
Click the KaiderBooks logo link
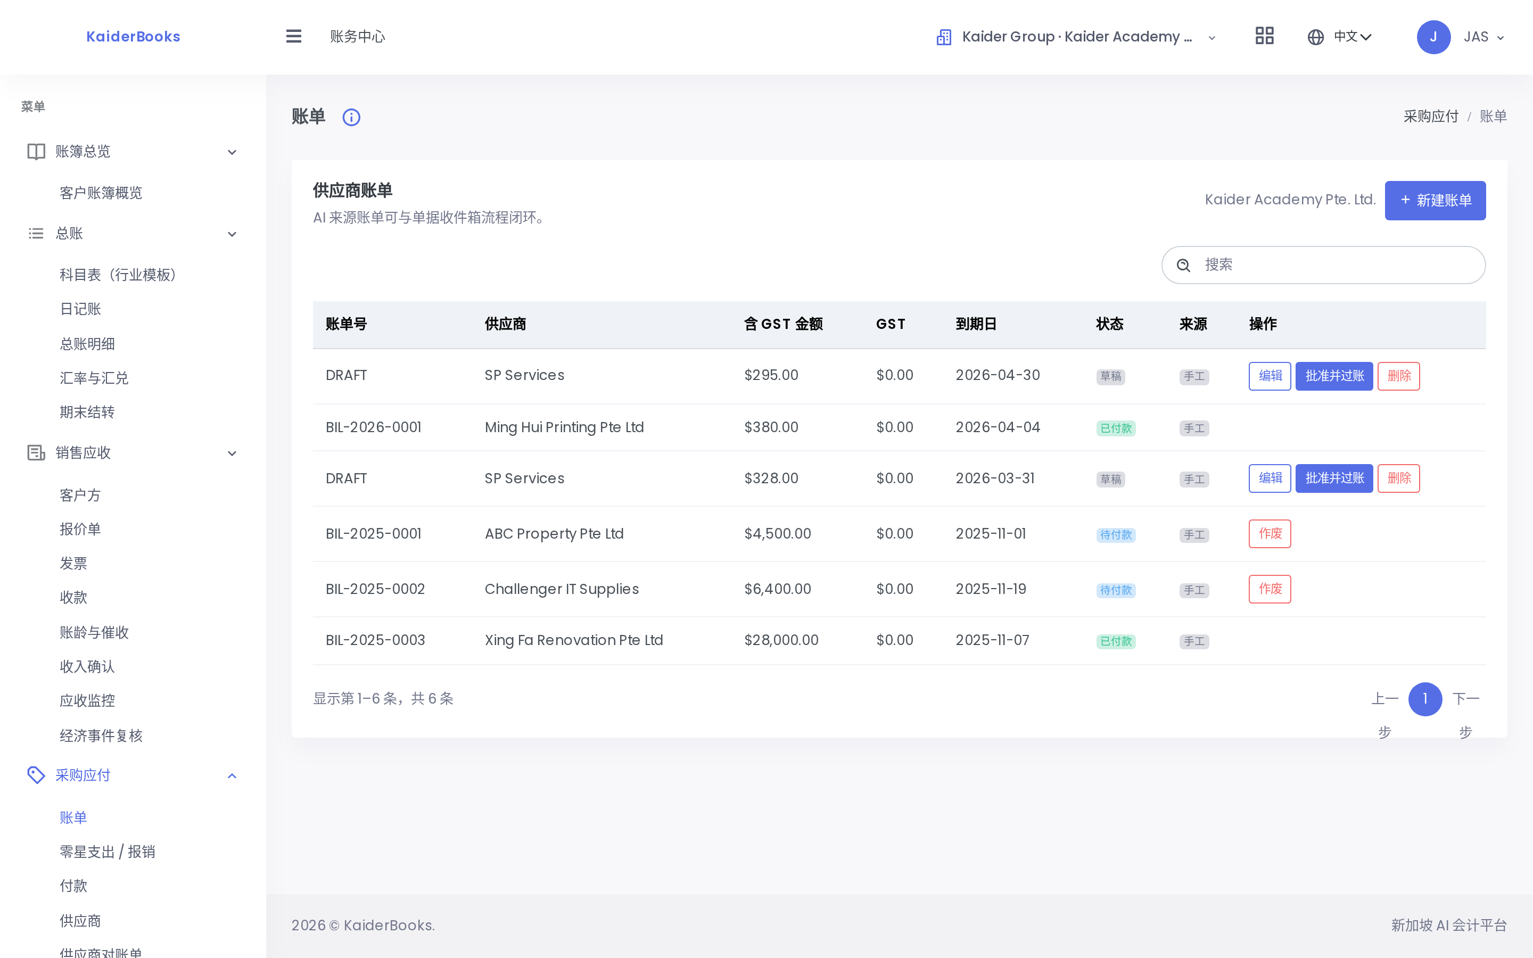click(133, 37)
